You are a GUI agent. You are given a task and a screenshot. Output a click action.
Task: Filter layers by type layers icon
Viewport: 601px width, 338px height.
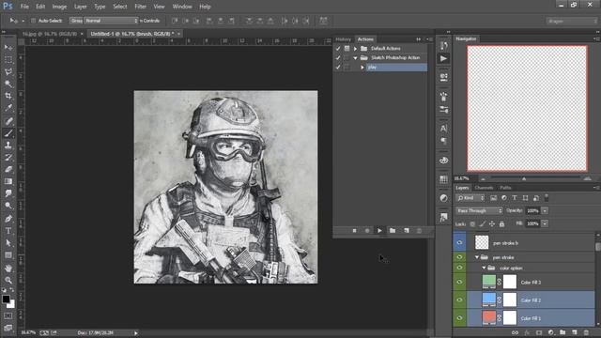click(x=515, y=198)
